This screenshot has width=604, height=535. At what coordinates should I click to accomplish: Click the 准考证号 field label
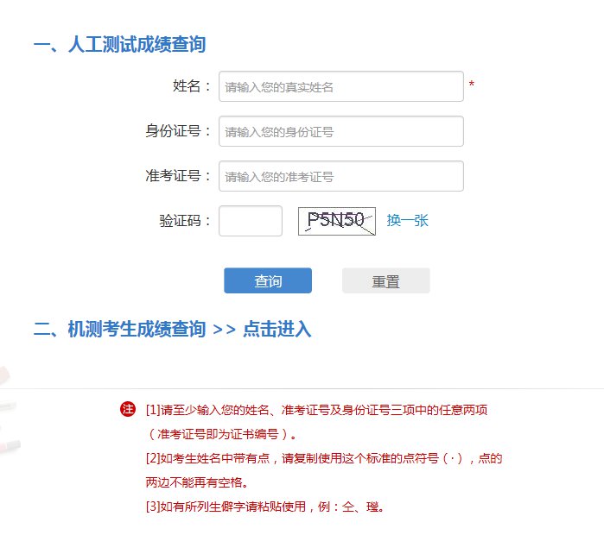[178, 176]
